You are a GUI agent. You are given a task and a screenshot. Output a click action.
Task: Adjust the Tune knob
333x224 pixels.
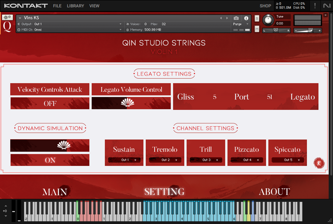(x=268, y=19)
